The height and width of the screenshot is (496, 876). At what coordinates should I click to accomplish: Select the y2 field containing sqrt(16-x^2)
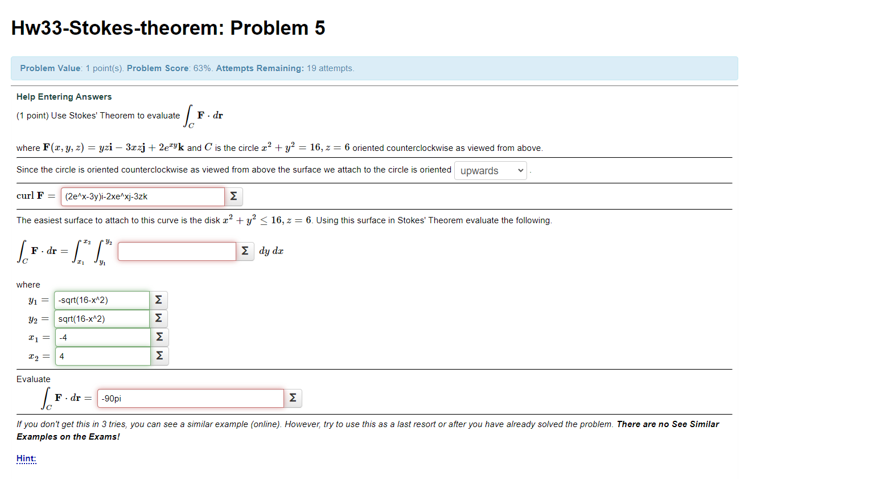pos(102,318)
